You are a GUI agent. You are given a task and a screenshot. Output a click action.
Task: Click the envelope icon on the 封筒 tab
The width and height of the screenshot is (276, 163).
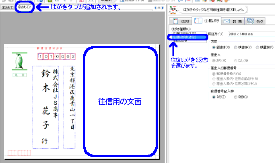227,21
